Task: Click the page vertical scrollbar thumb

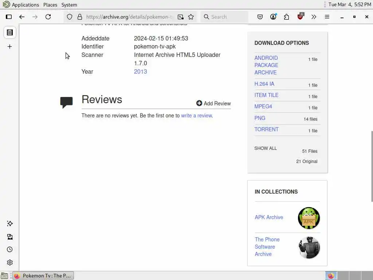Action: point(372,166)
